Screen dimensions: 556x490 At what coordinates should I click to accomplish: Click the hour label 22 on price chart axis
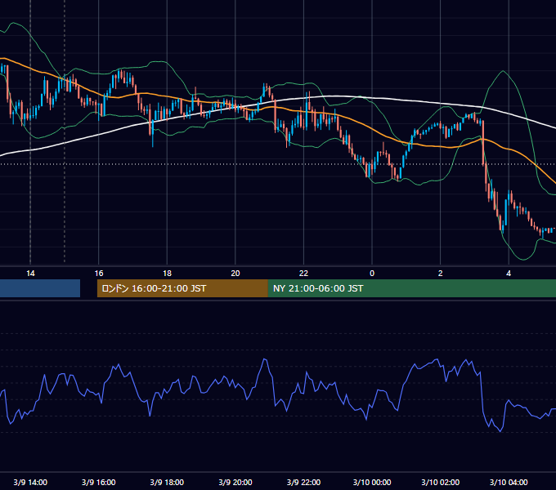click(303, 274)
